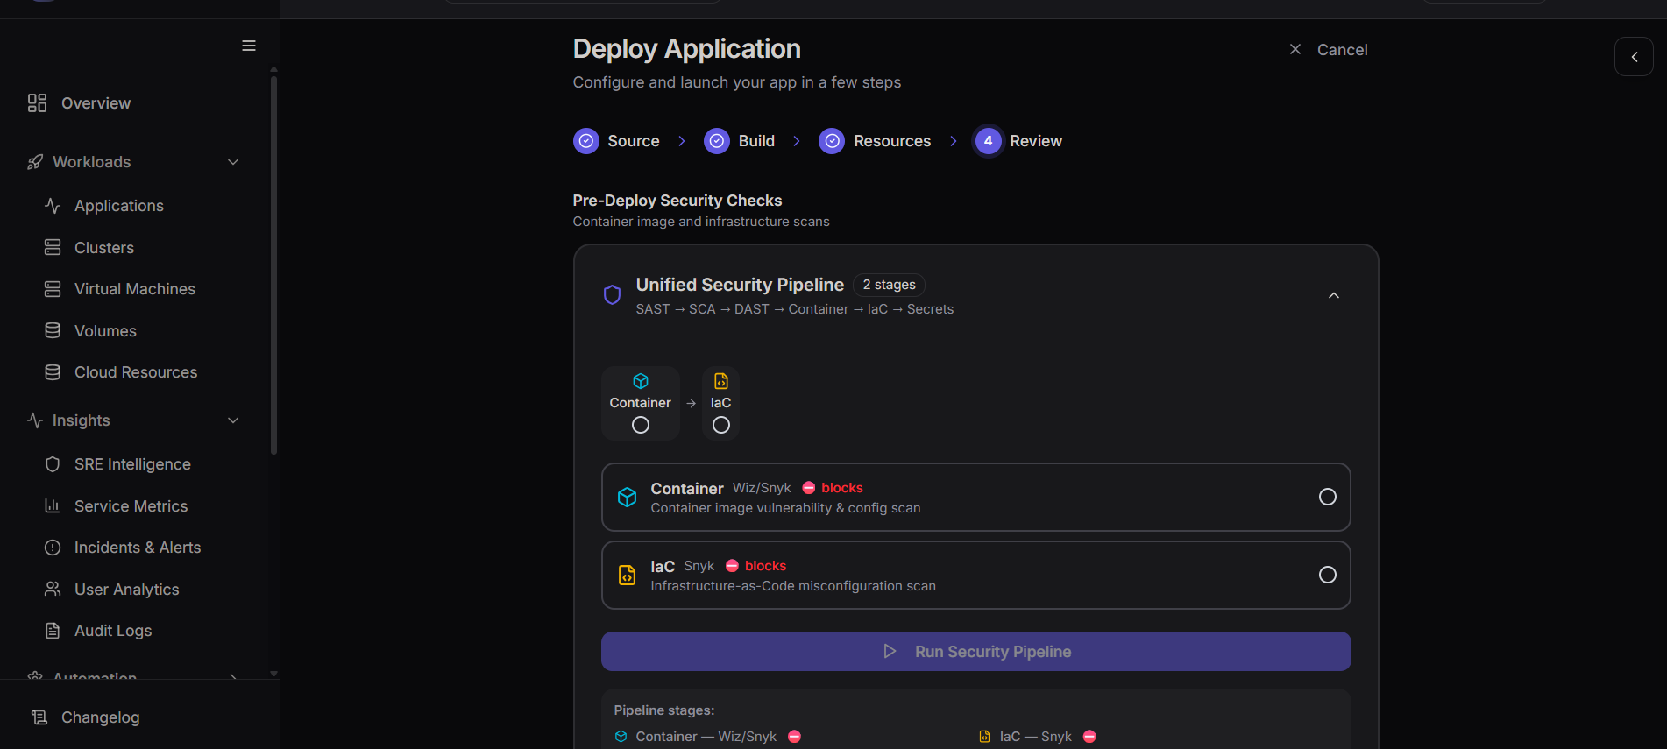The width and height of the screenshot is (1667, 749).
Task: Click the hamburger menu icon in sidebar
Action: point(249,46)
